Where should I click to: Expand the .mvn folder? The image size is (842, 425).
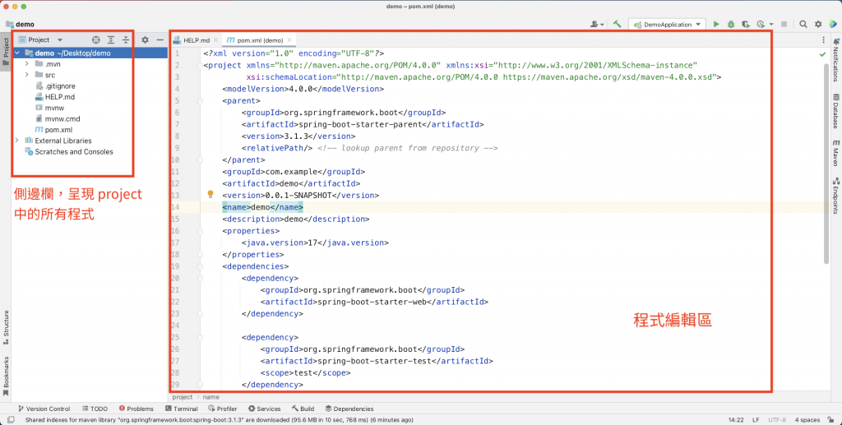pyautogui.click(x=27, y=64)
